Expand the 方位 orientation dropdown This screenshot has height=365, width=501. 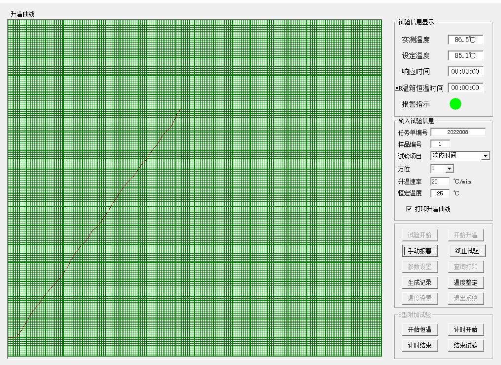click(x=451, y=168)
